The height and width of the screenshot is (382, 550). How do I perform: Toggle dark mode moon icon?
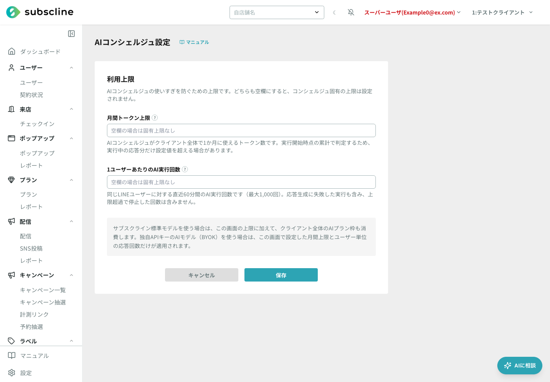(x=335, y=13)
